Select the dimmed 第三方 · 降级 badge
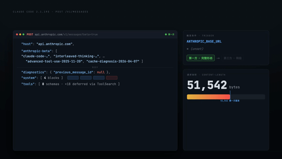This screenshot has width=282, height=159. [x=233, y=58]
